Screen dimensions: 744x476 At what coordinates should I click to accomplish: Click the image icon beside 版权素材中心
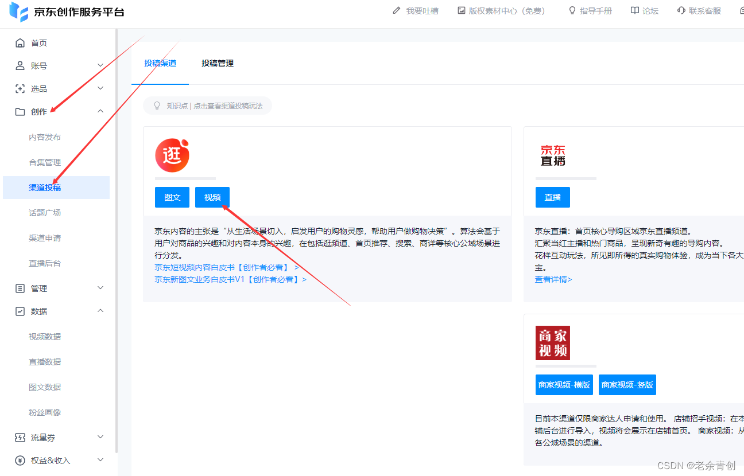click(x=462, y=11)
